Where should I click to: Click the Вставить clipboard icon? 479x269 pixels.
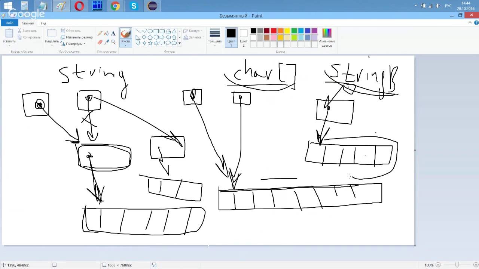pos(9,33)
